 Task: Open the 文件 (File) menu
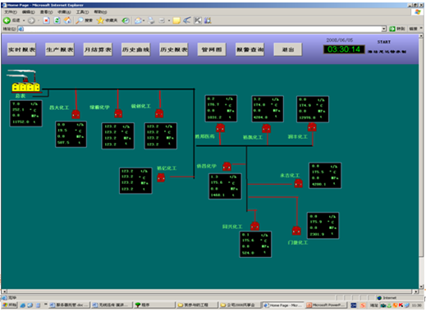pyautogui.click(x=11, y=12)
